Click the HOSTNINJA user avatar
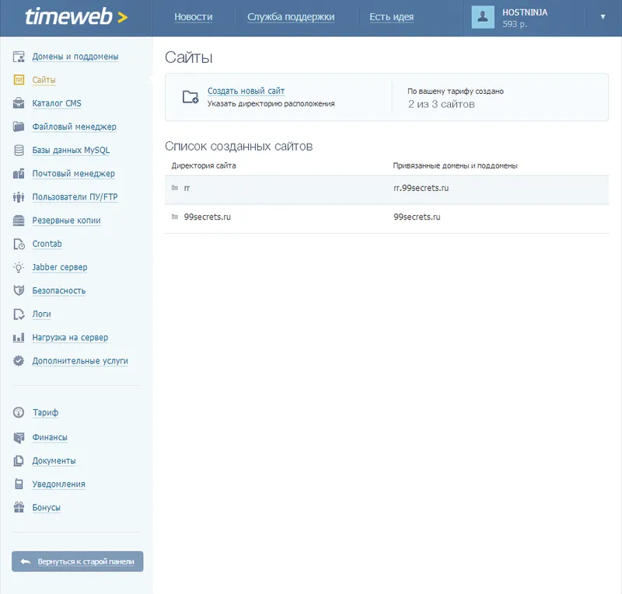The width and height of the screenshot is (622, 594). point(483,17)
